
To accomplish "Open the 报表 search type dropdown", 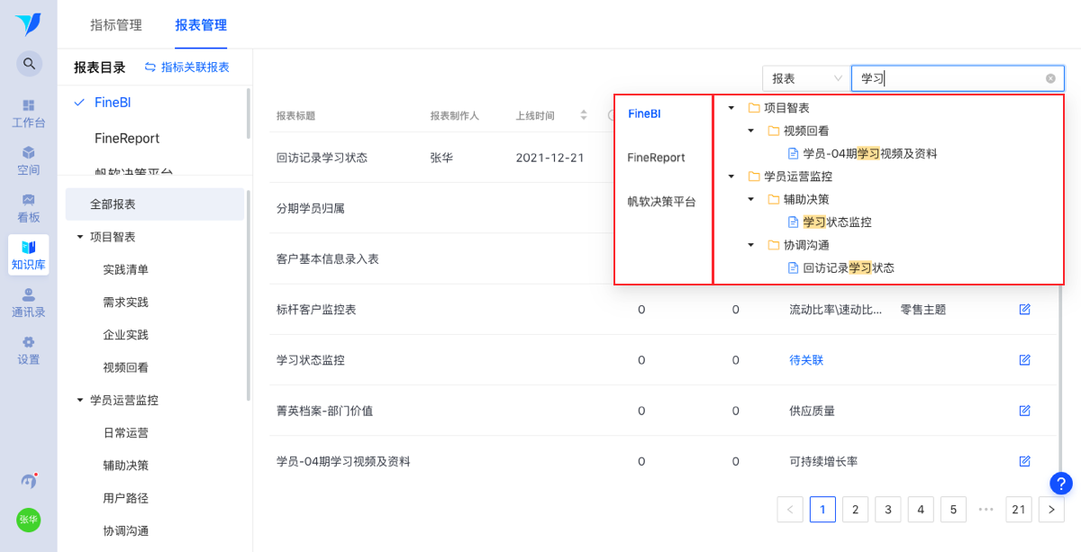I will tap(804, 78).
